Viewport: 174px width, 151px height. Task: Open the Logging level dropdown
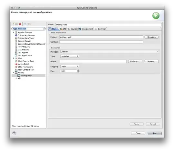point(70,67)
